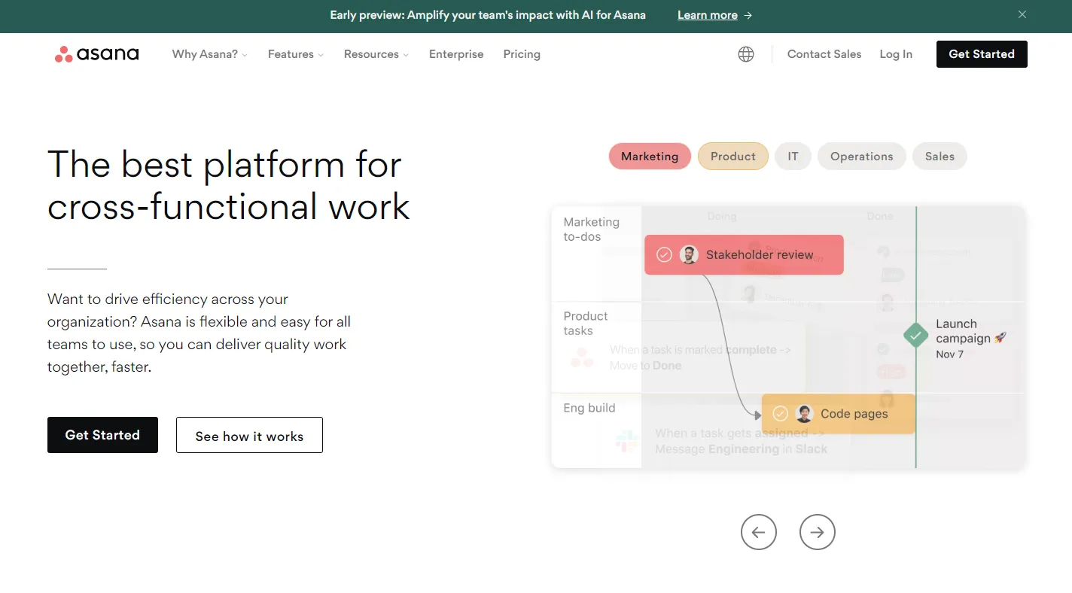Viewport: 1072px width, 593px height.
Task: Expand the Resources menu
Action: pyautogui.click(x=376, y=54)
